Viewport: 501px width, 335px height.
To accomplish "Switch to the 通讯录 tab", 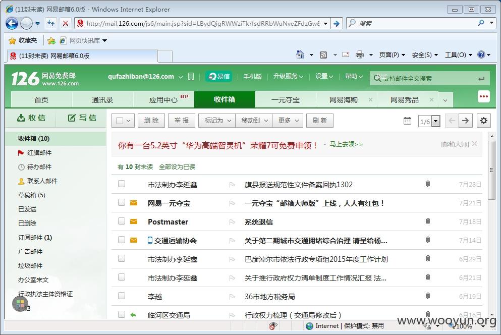I will pos(102,100).
